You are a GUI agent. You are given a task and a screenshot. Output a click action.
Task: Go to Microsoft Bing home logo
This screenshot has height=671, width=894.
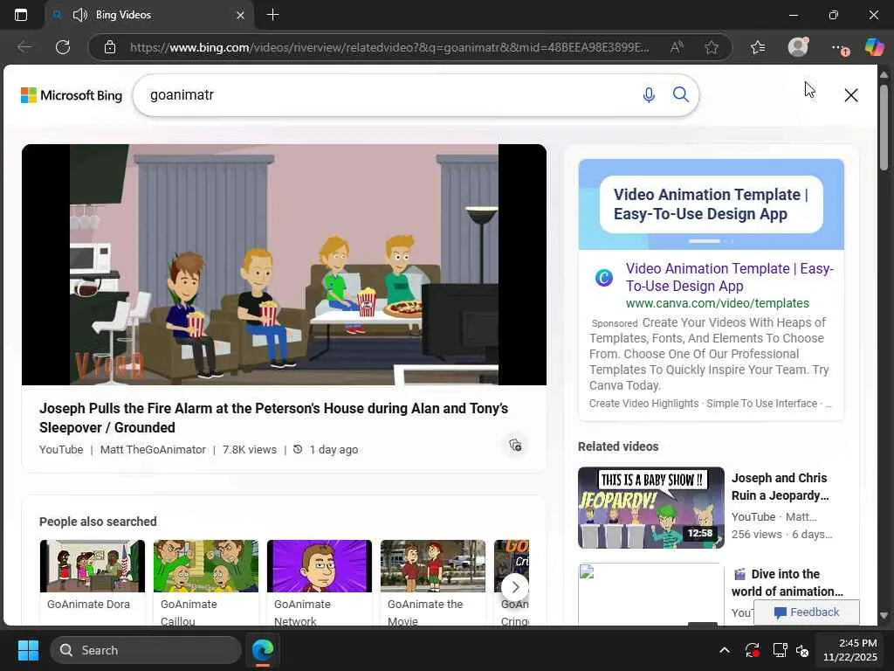coord(72,95)
